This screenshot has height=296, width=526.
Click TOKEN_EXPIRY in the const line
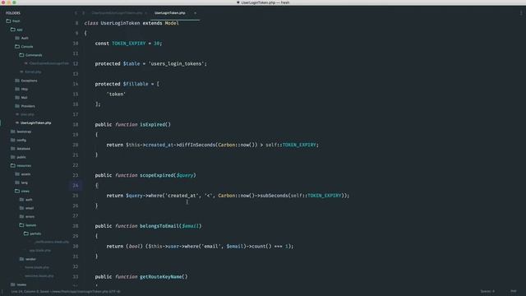pos(129,44)
